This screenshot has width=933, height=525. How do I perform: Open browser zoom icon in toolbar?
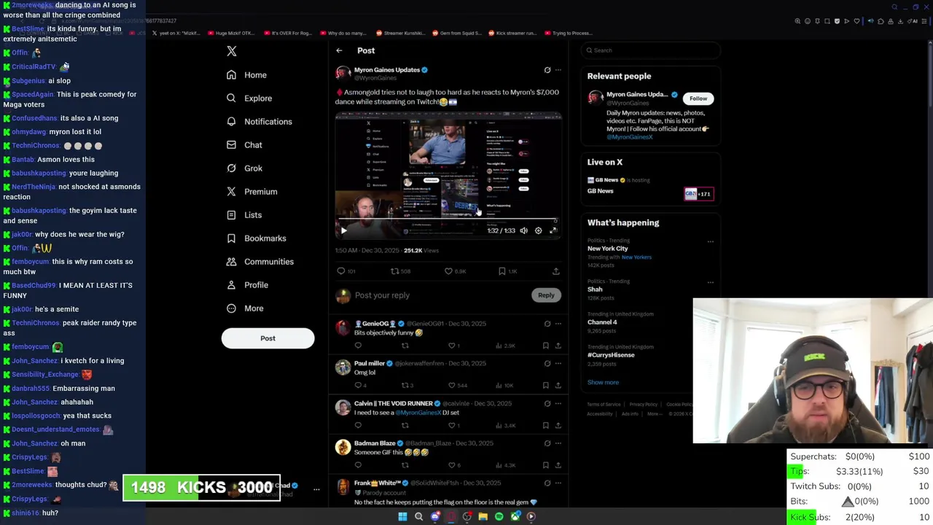pyautogui.click(x=797, y=21)
